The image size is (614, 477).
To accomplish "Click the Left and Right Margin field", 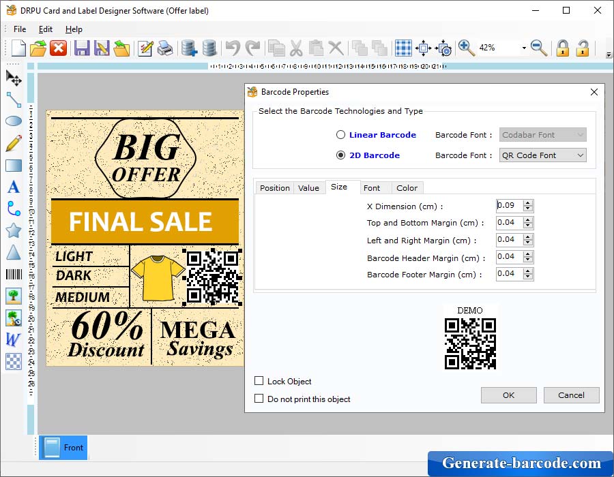I will [510, 240].
